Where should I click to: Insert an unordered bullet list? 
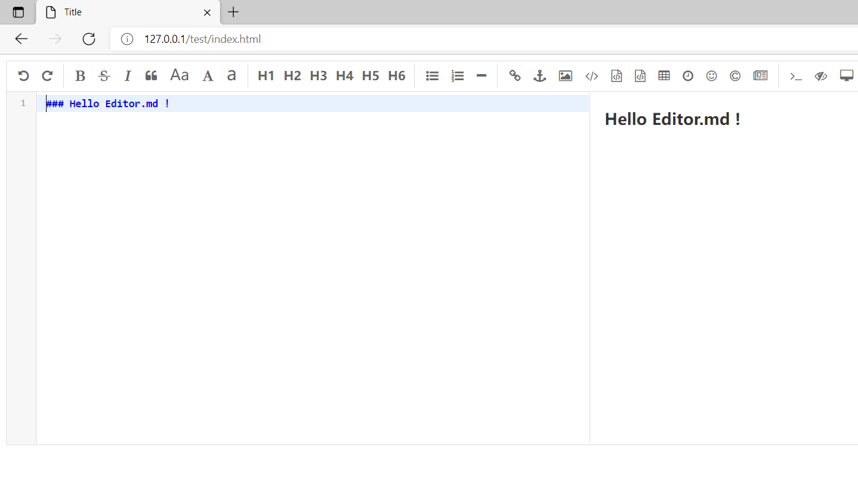(432, 76)
